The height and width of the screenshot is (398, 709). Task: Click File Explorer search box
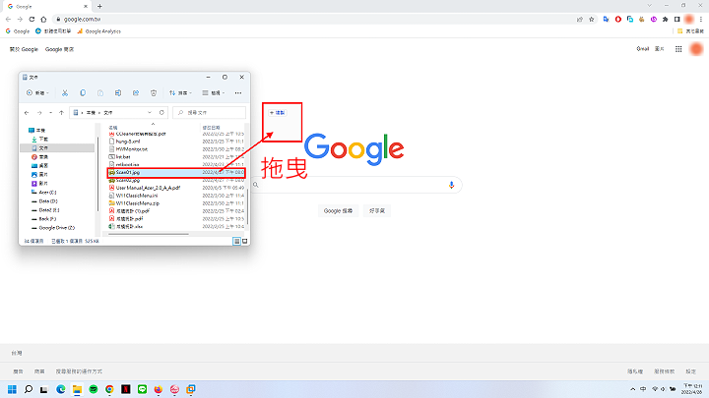tap(210, 112)
